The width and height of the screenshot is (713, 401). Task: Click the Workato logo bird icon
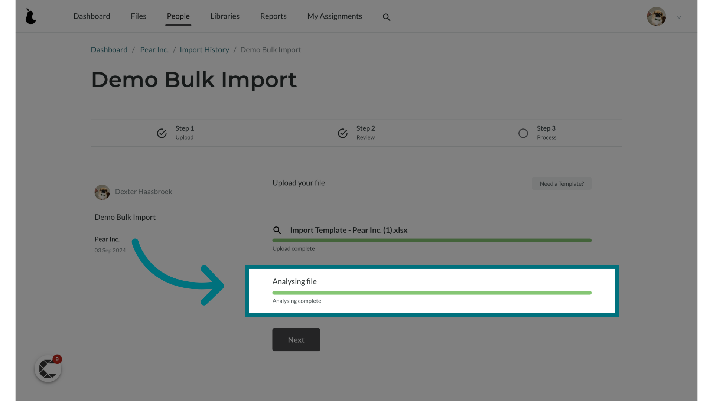[x=31, y=16]
